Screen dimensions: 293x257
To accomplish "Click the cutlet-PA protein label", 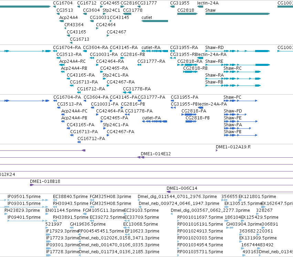I will pos(151,118).
